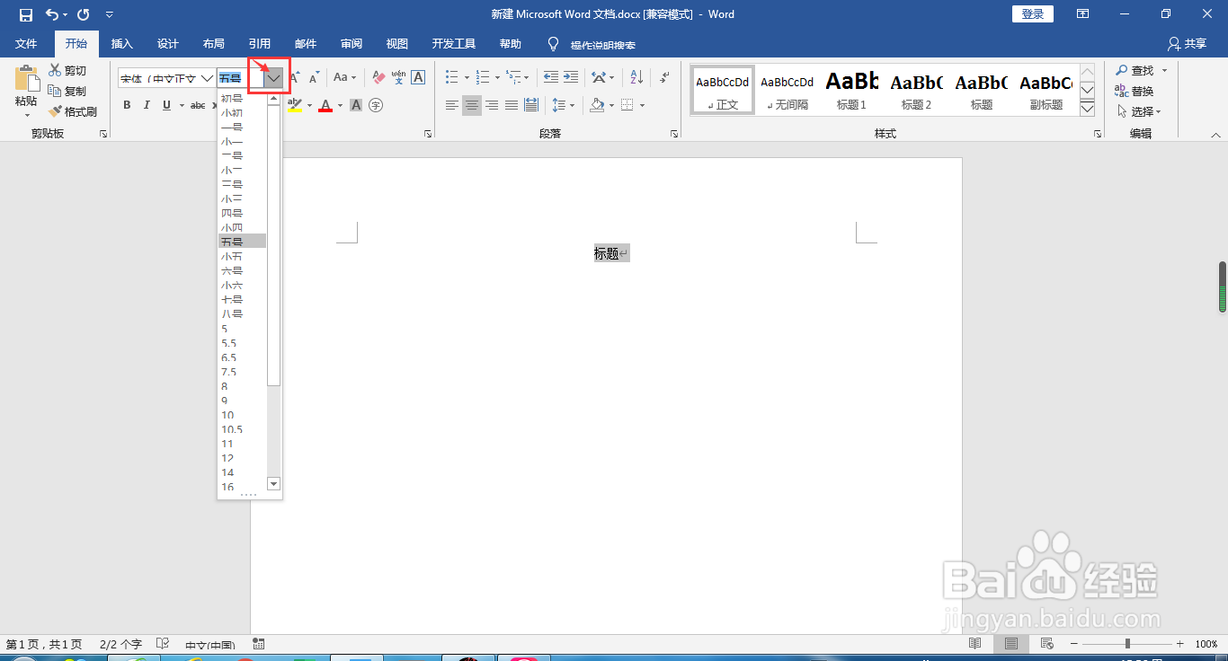Click the Find (查找) magnifier button

point(1135,70)
